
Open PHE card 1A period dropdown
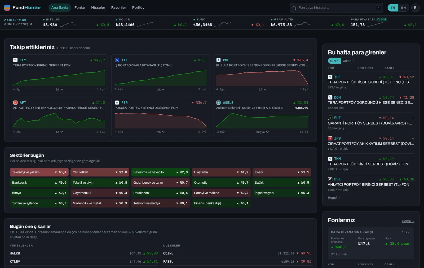(x=262, y=89)
